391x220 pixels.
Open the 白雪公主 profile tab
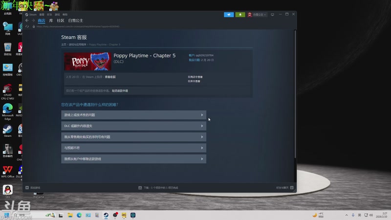(76, 21)
